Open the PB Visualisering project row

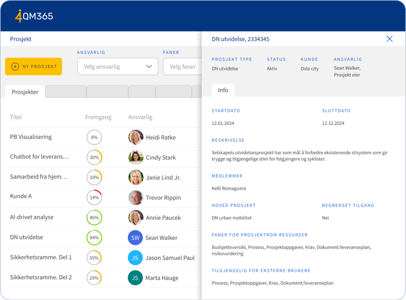31,137
